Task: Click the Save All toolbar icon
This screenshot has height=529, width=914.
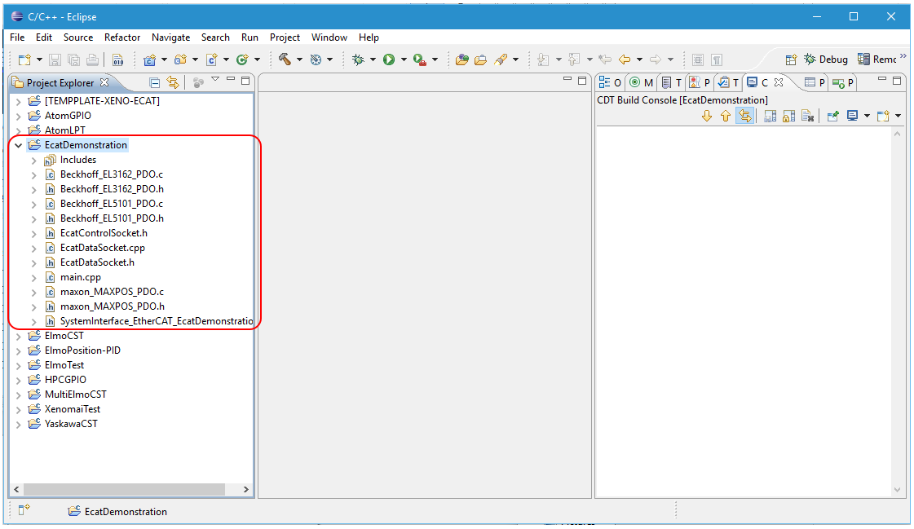Action: [x=73, y=60]
